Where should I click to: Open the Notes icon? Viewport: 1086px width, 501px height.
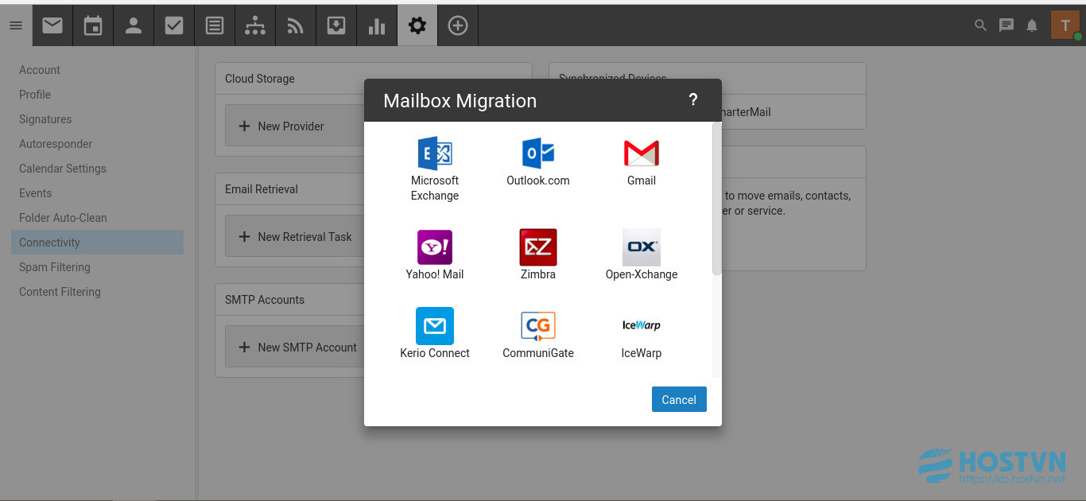215,25
